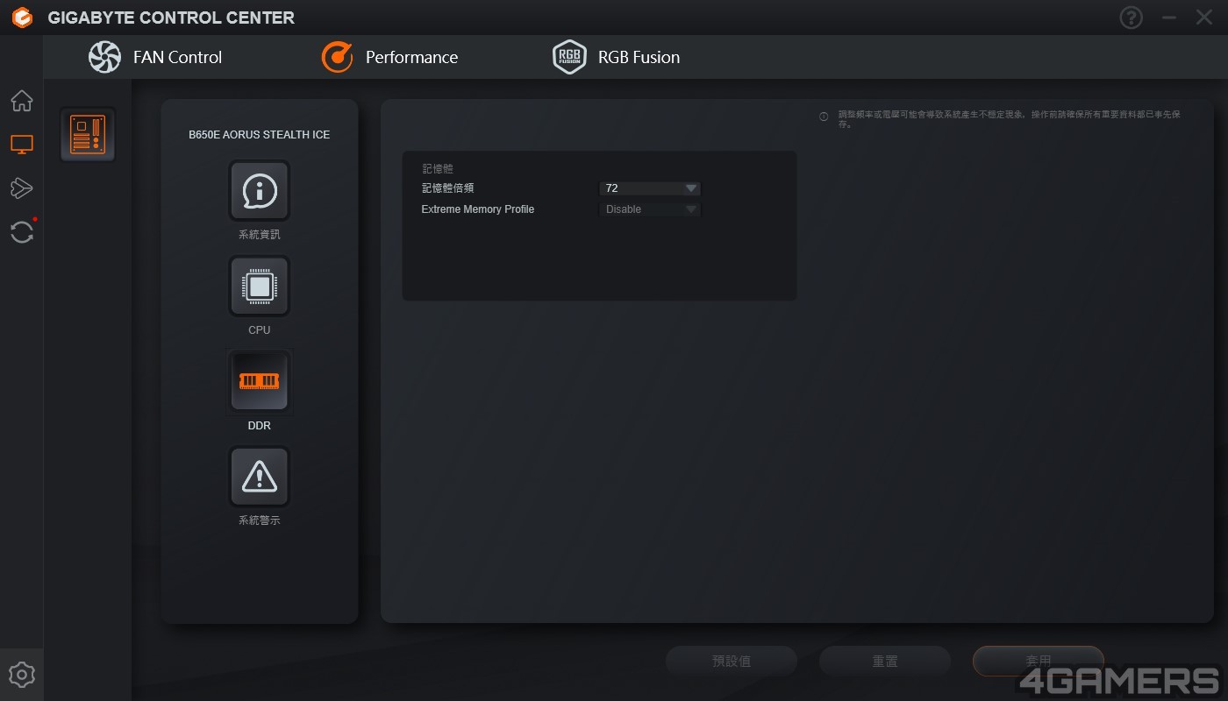The image size is (1228, 701).
Task: Switch to the Performance tab
Action: pyautogui.click(x=389, y=57)
